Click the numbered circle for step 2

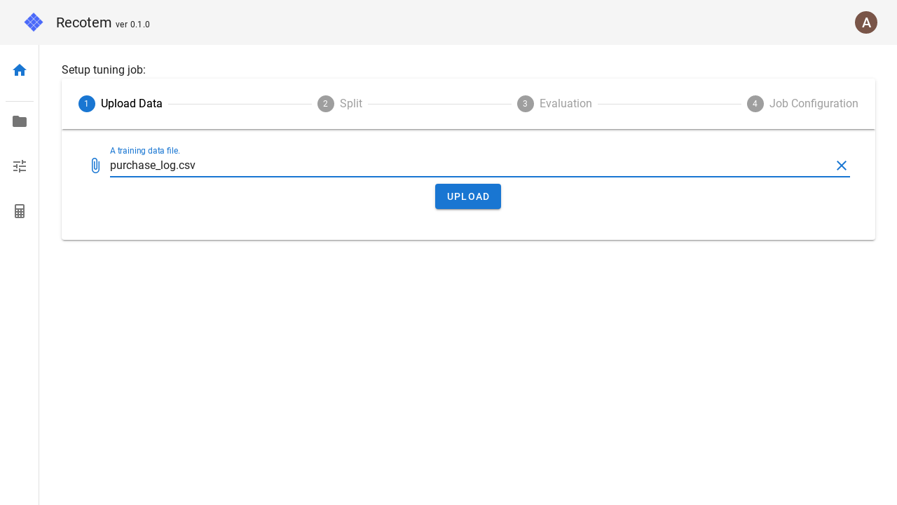[x=325, y=103]
